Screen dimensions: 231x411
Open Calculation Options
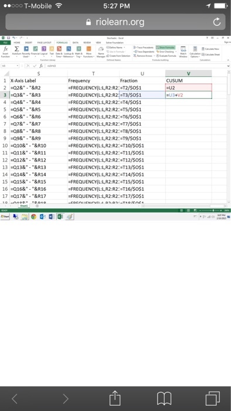[x=195, y=52]
